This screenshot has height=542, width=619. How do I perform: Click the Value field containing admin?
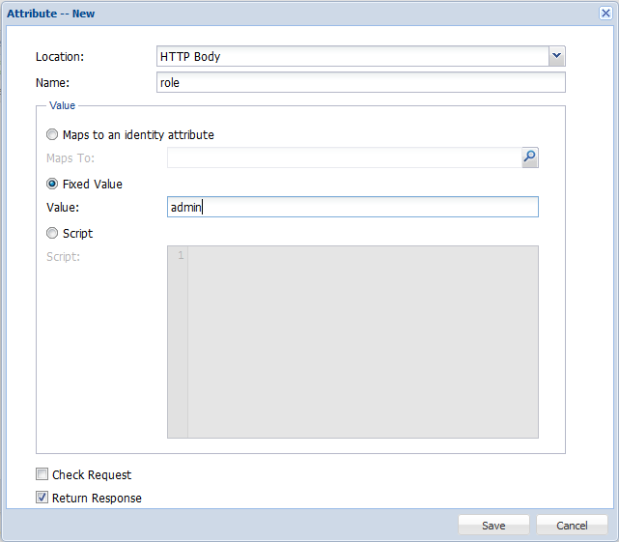pos(352,207)
